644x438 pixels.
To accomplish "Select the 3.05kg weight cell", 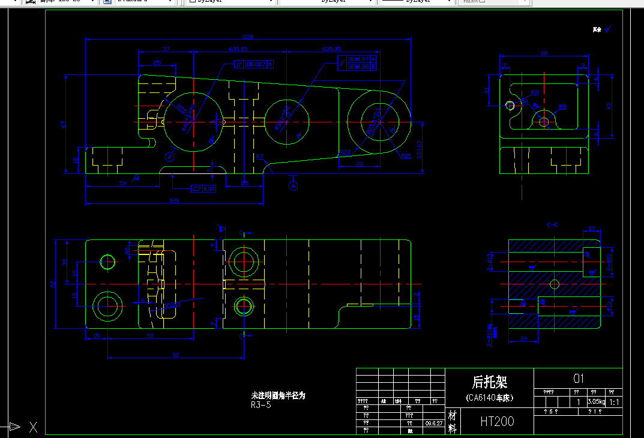I will click(x=597, y=402).
